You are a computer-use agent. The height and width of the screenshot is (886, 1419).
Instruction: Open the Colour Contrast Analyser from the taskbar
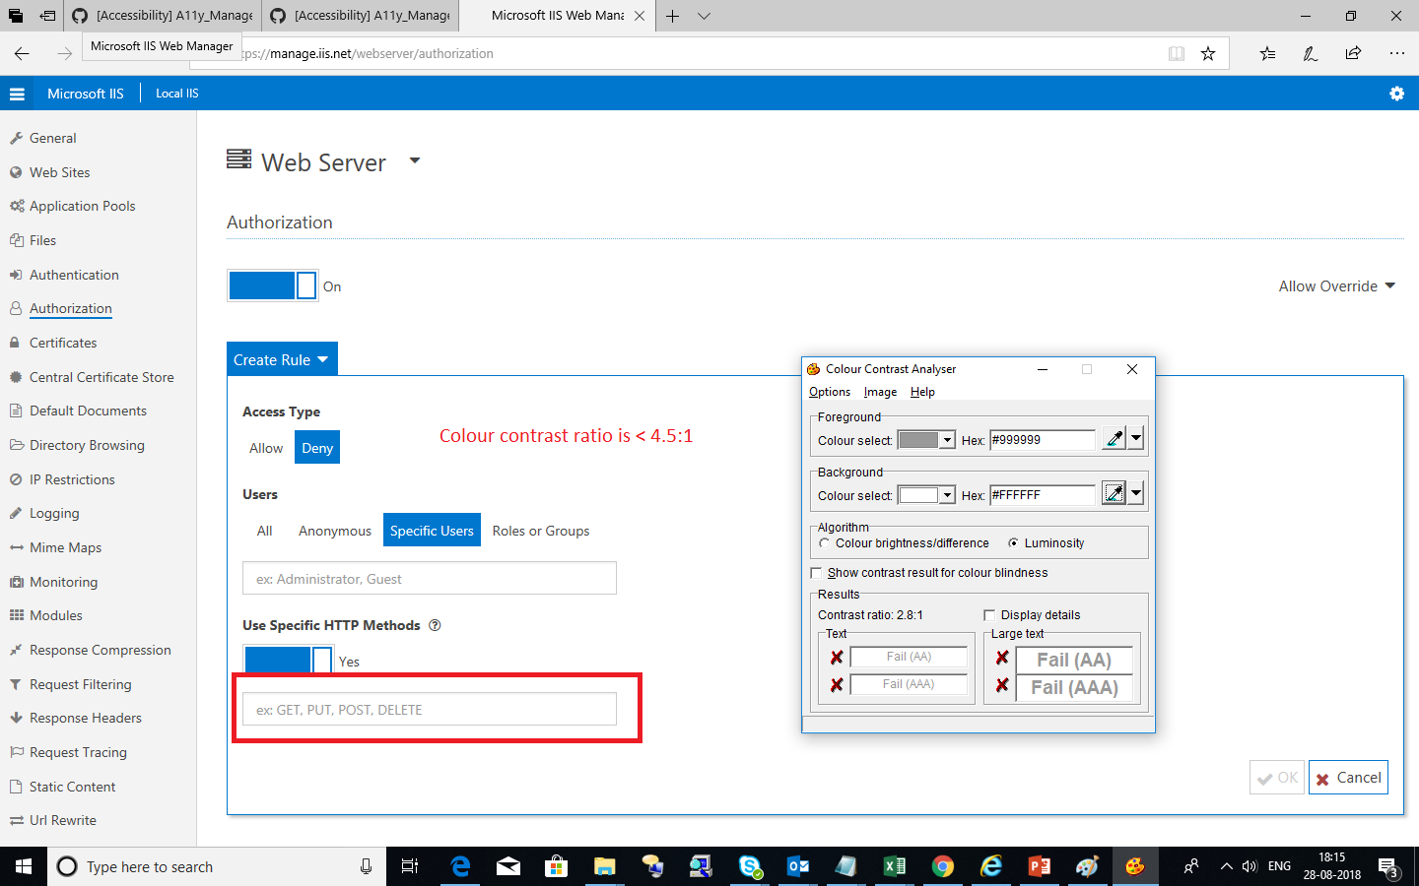click(1134, 867)
